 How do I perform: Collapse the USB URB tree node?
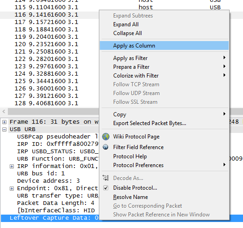[4, 129]
